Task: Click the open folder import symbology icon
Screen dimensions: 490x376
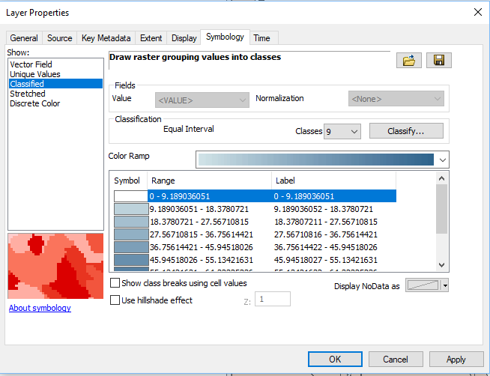Action: point(408,61)
